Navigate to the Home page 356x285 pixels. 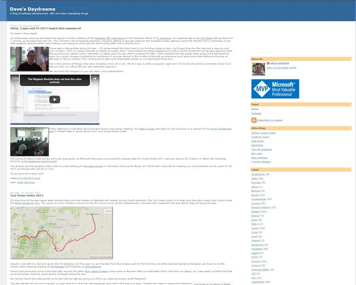pyautogui.click(x=254, y=109)
